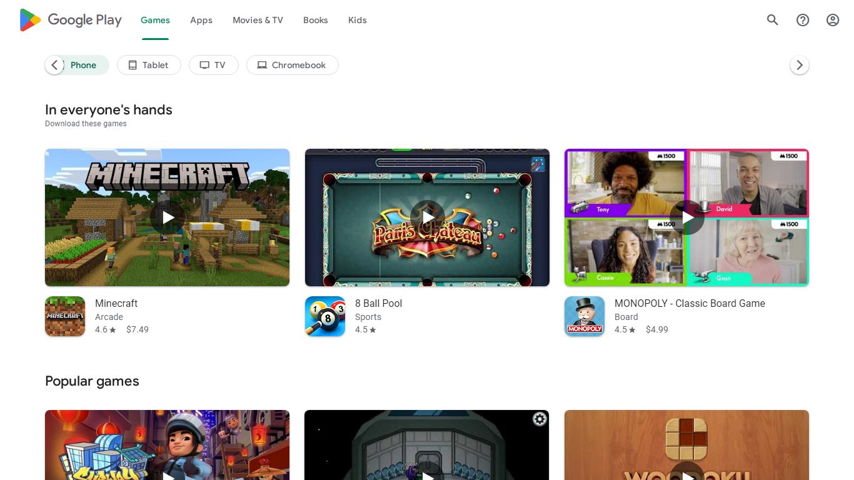Open the Woodoku wooden block thumbnail
Image resolution: width=854 pixels, height=480 pixels.
click(686, 445)
